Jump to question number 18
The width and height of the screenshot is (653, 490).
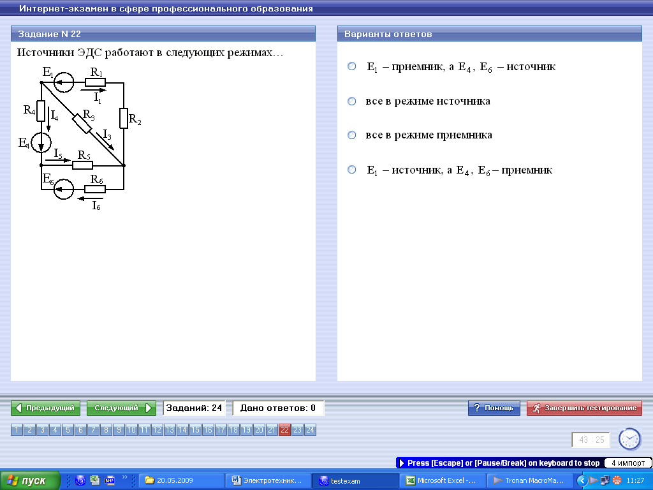pyautogui.click(x=233, y=429)
